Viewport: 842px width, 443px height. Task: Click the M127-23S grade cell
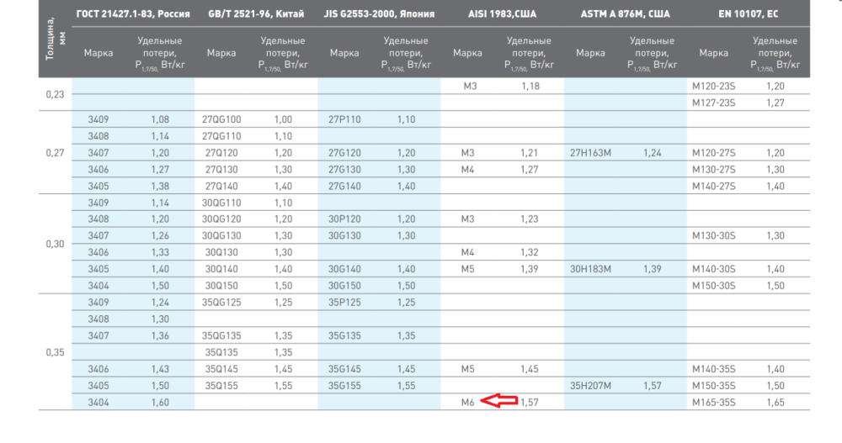[x=713, y=103]
